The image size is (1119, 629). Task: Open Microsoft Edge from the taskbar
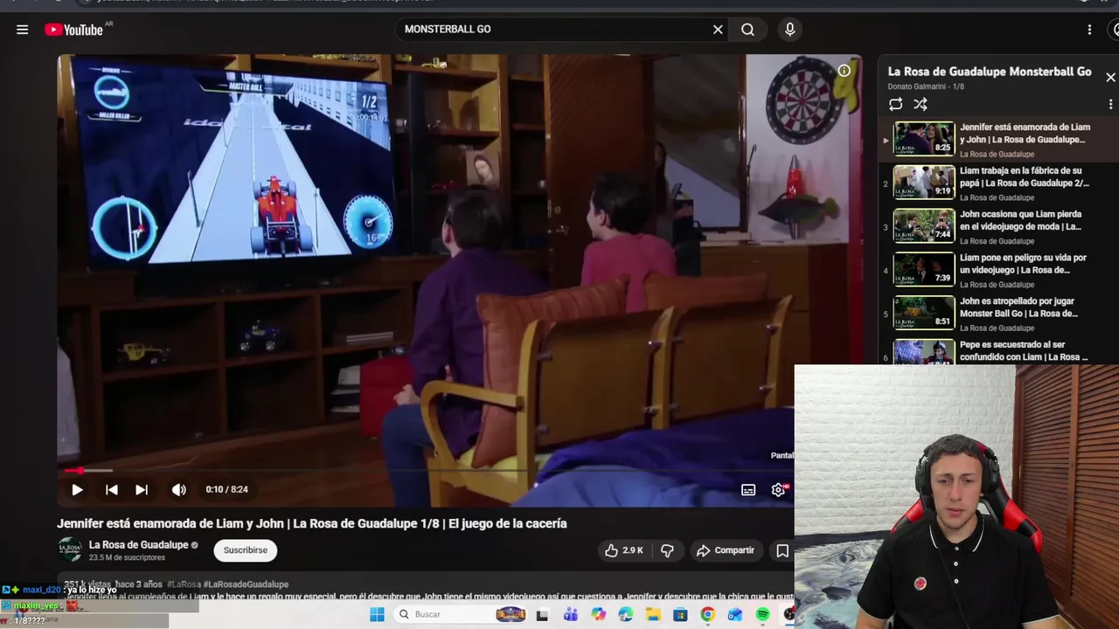(x=626, y=614)
